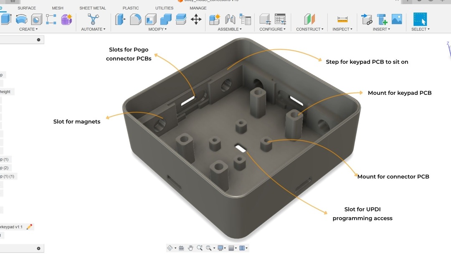Open the AUTOMATE dropdown menu
The height and width of the screenshot is (254, 451).
(93, 29)
